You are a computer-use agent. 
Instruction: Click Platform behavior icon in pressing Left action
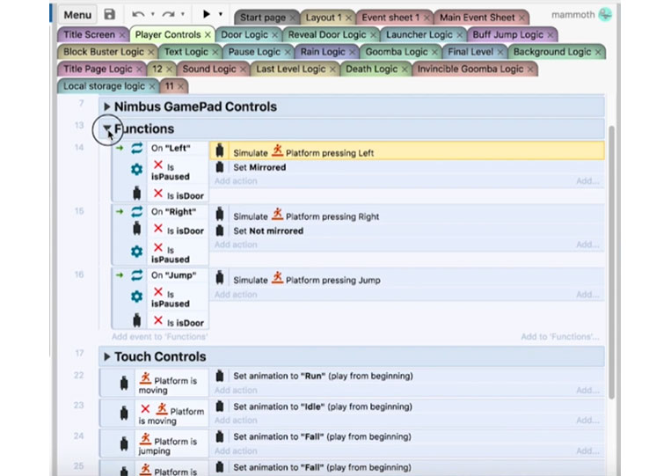[x=277, y=150]
